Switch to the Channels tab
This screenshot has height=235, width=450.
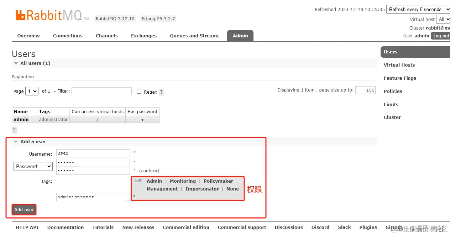coord(107,36)
